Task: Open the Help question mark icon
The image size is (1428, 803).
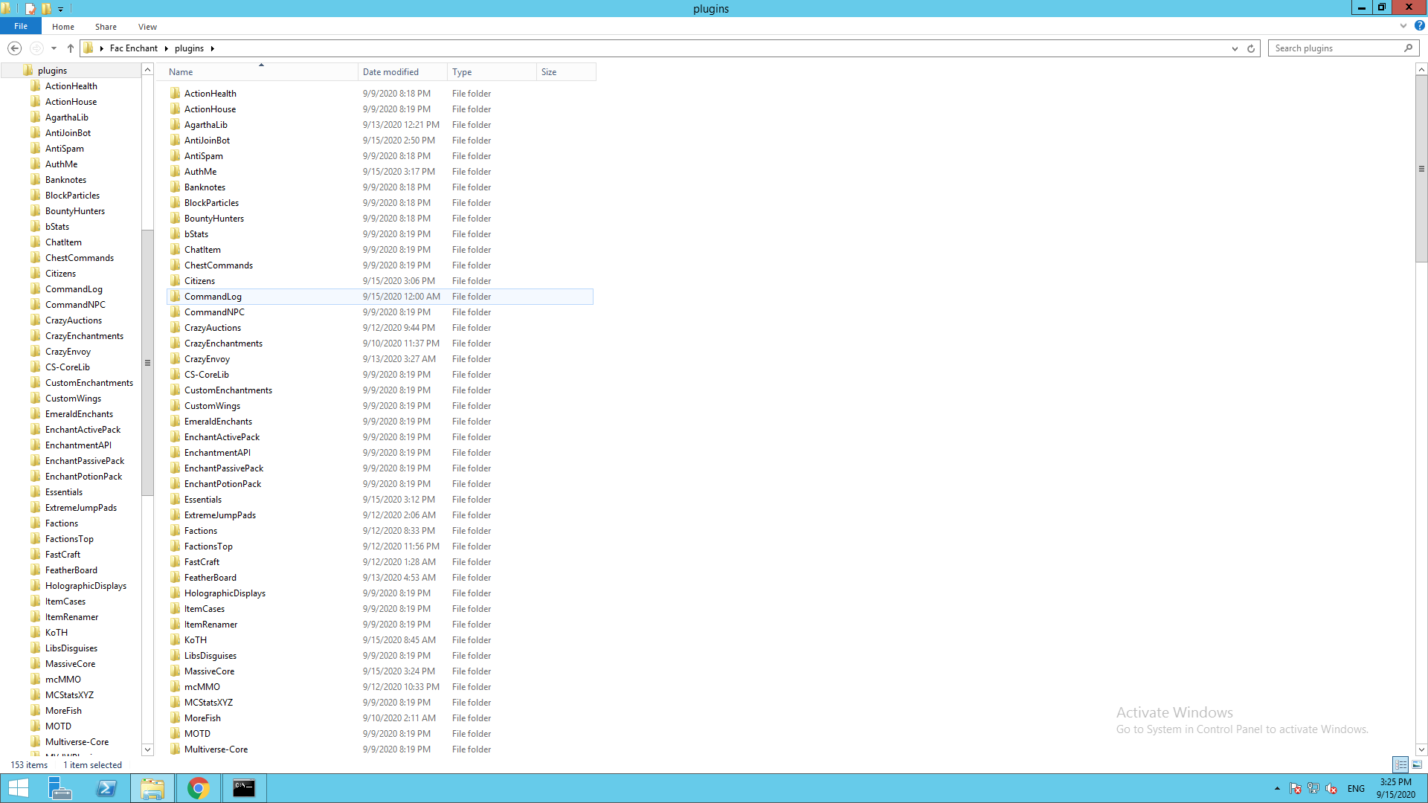Action: (1419, 25)
